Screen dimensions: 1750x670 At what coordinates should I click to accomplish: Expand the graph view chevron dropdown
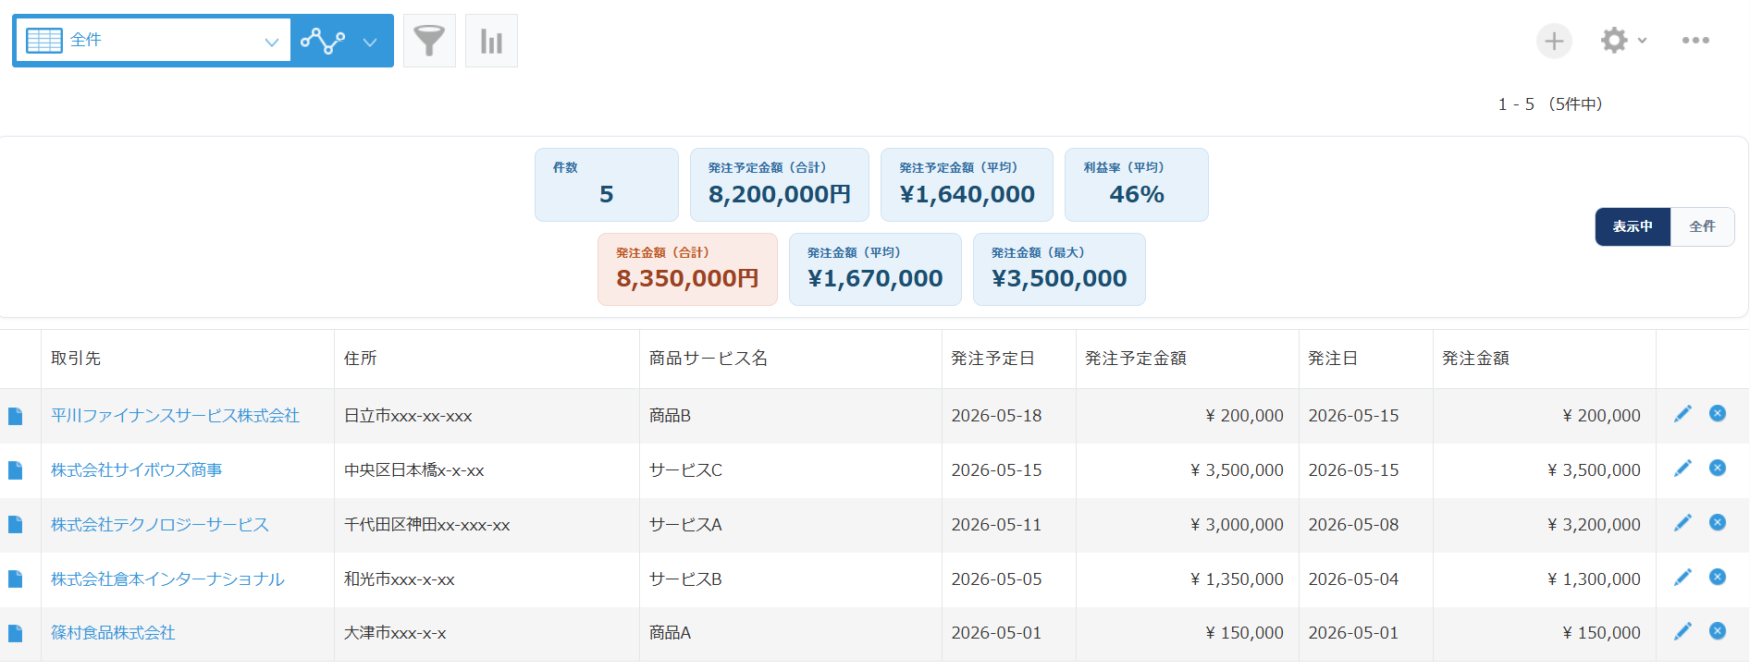[370, 42]
